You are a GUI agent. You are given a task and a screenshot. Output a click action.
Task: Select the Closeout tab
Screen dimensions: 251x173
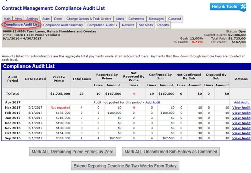[x=175, y=19]
